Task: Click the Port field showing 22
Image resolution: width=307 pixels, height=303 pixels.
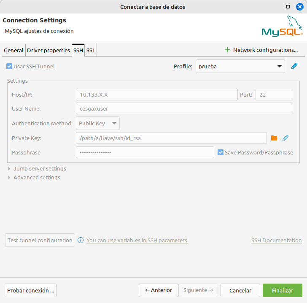Action: pos(274,95)
